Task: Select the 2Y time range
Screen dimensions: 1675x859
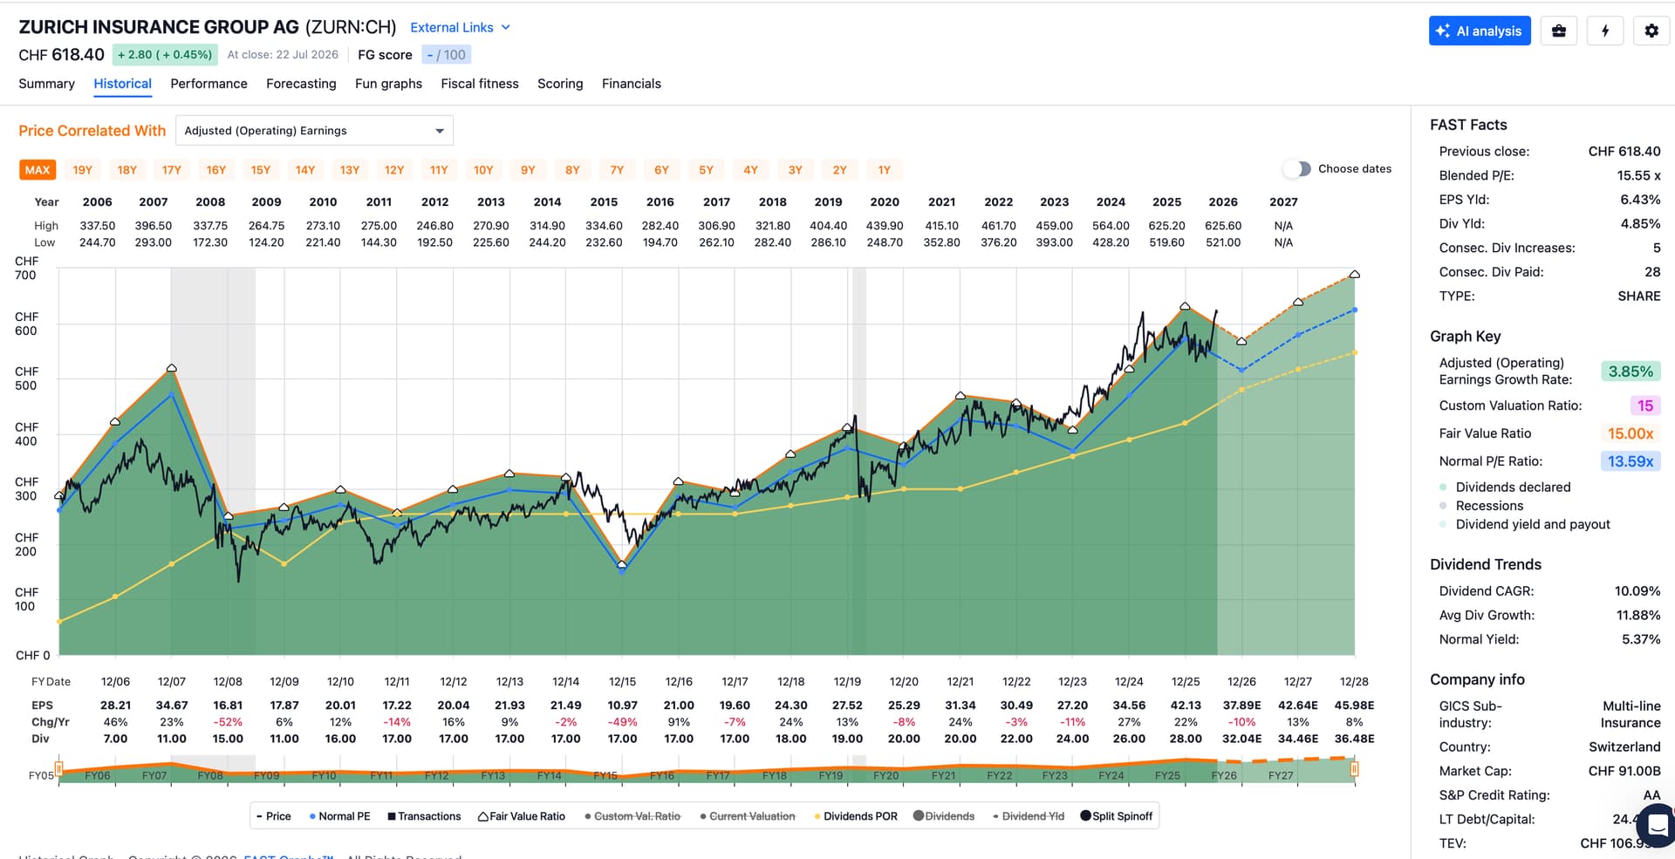Action: point(840,170)
